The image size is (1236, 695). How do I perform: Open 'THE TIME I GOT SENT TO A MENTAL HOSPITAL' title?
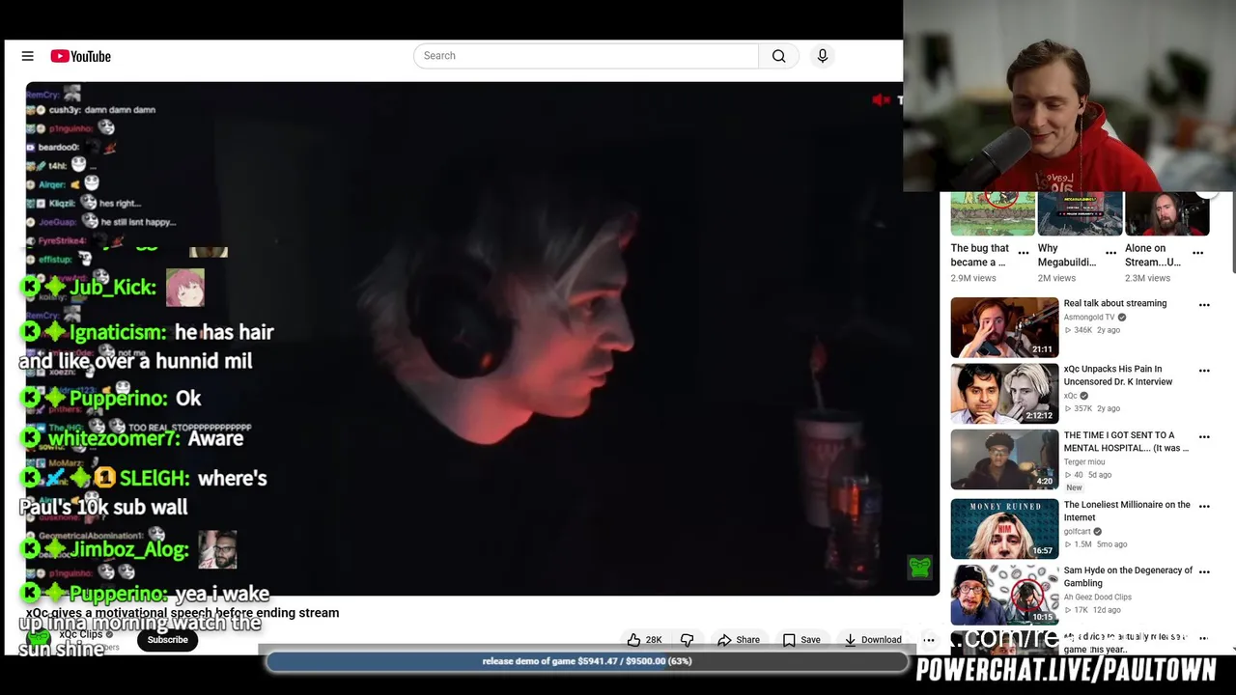click(x=1126, y=441)
